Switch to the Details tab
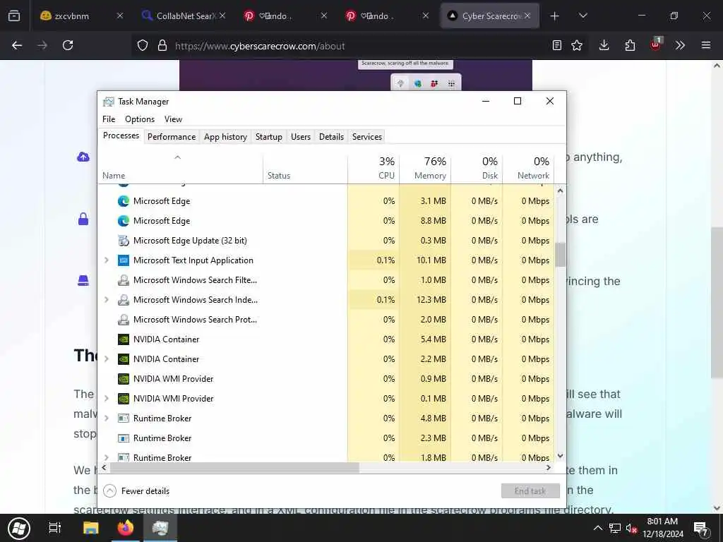723x542 pixels. point(332,137)
